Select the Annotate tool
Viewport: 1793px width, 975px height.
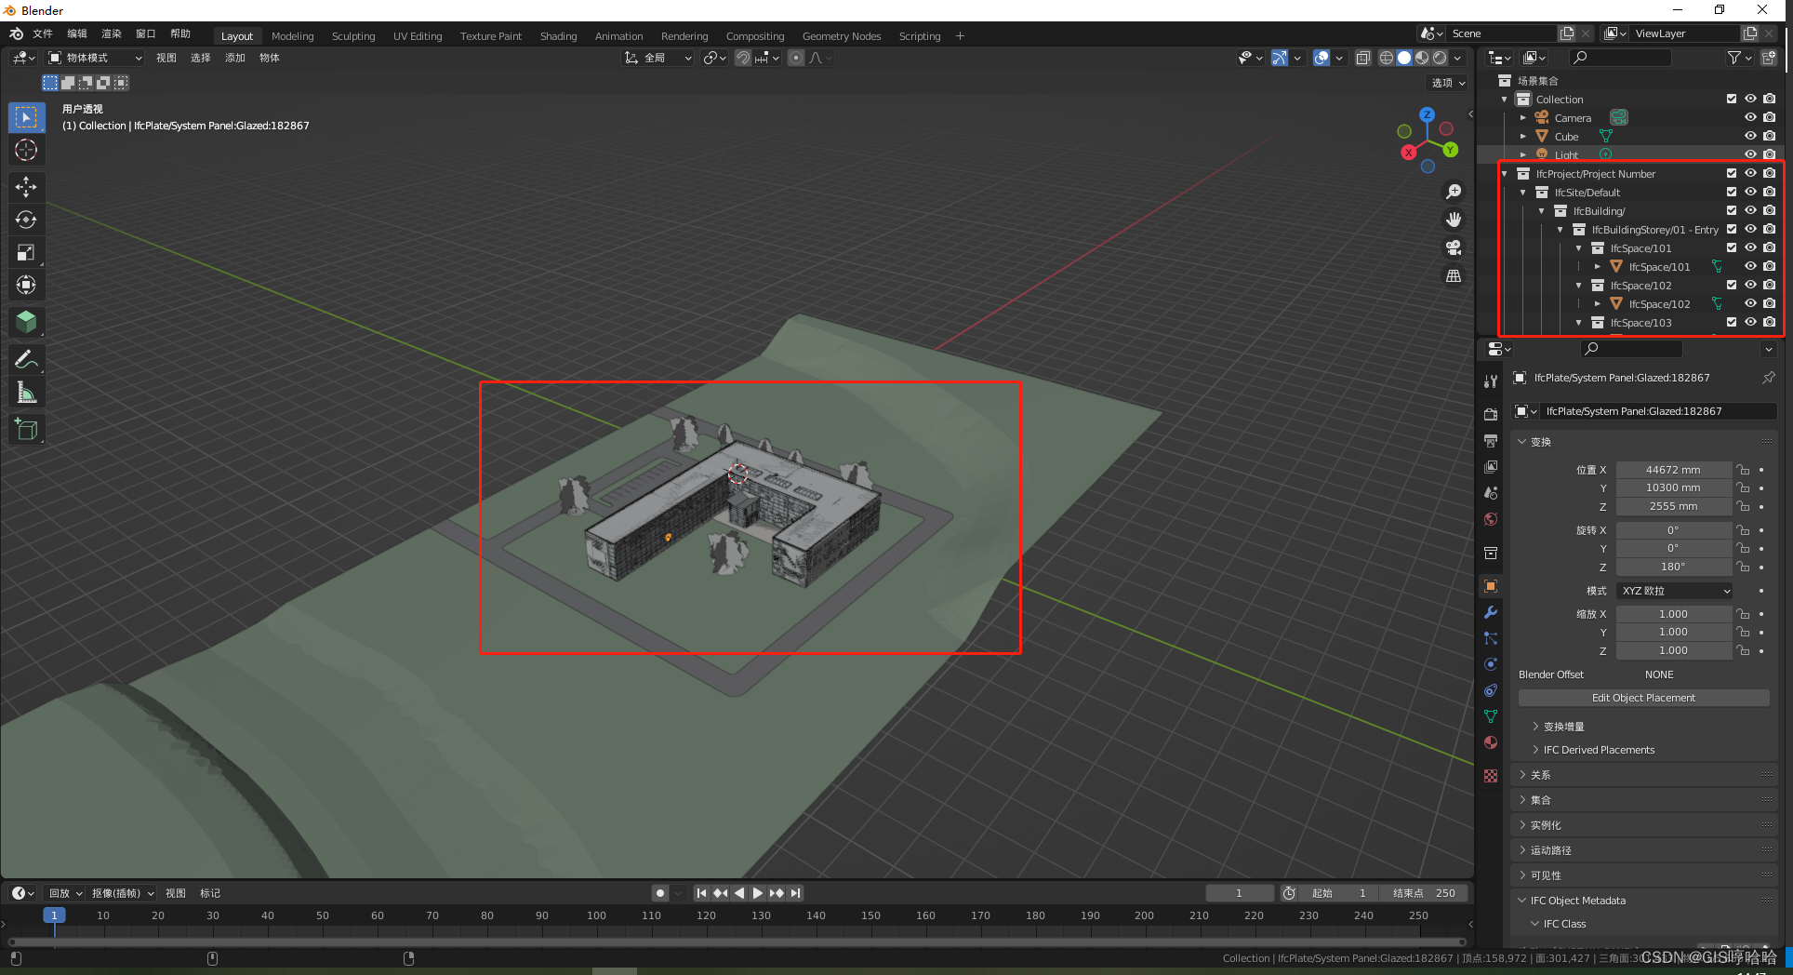click(x=26, y=359)
